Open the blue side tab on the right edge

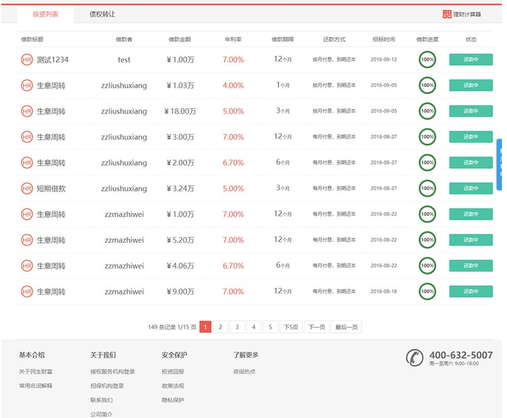[x=499, y=164]
